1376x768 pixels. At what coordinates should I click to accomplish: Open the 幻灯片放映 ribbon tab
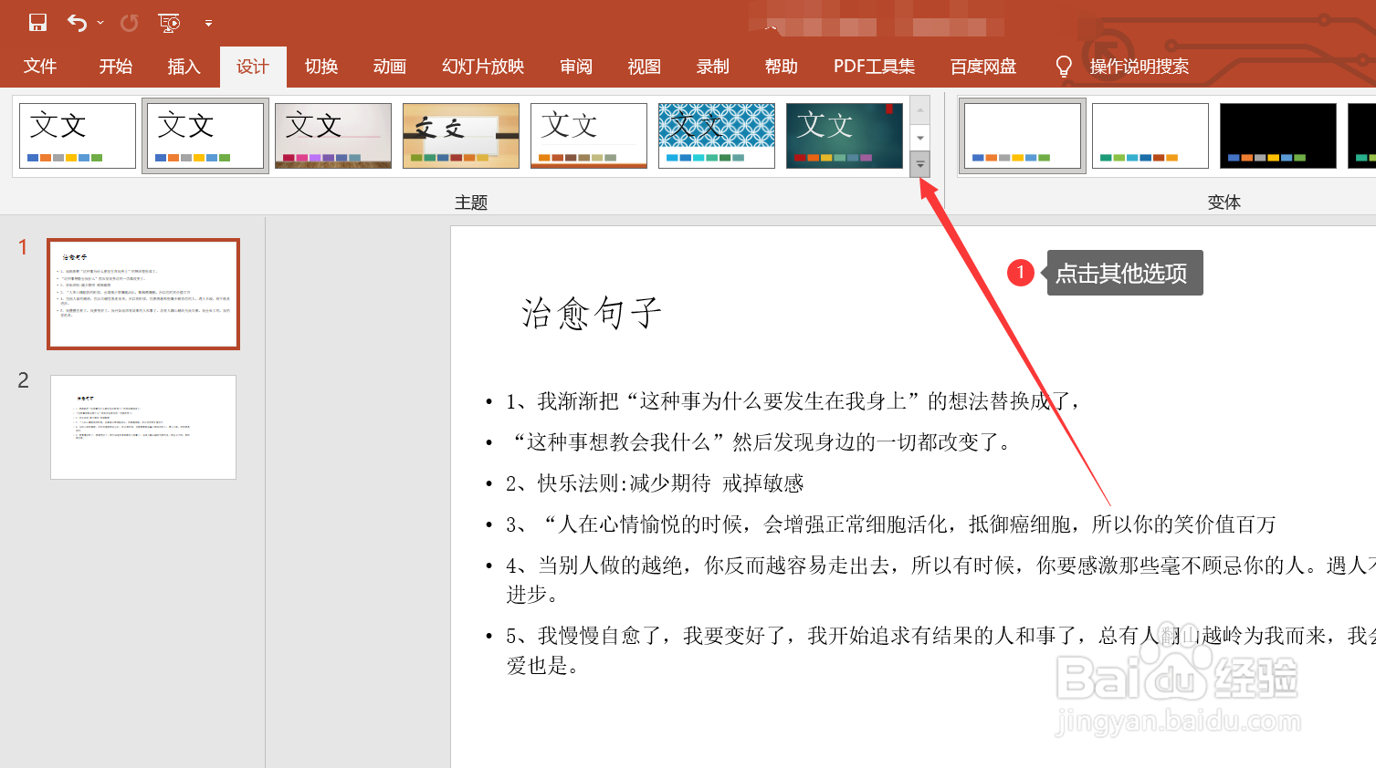483,67
